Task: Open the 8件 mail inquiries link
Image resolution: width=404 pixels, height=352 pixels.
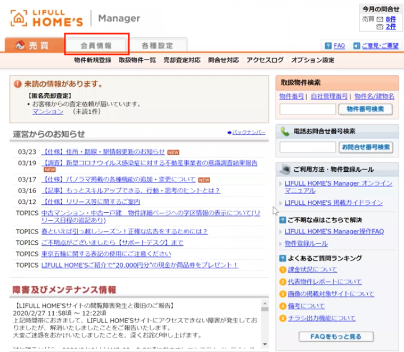Action: pyautogui.click(x=391, y=19)
